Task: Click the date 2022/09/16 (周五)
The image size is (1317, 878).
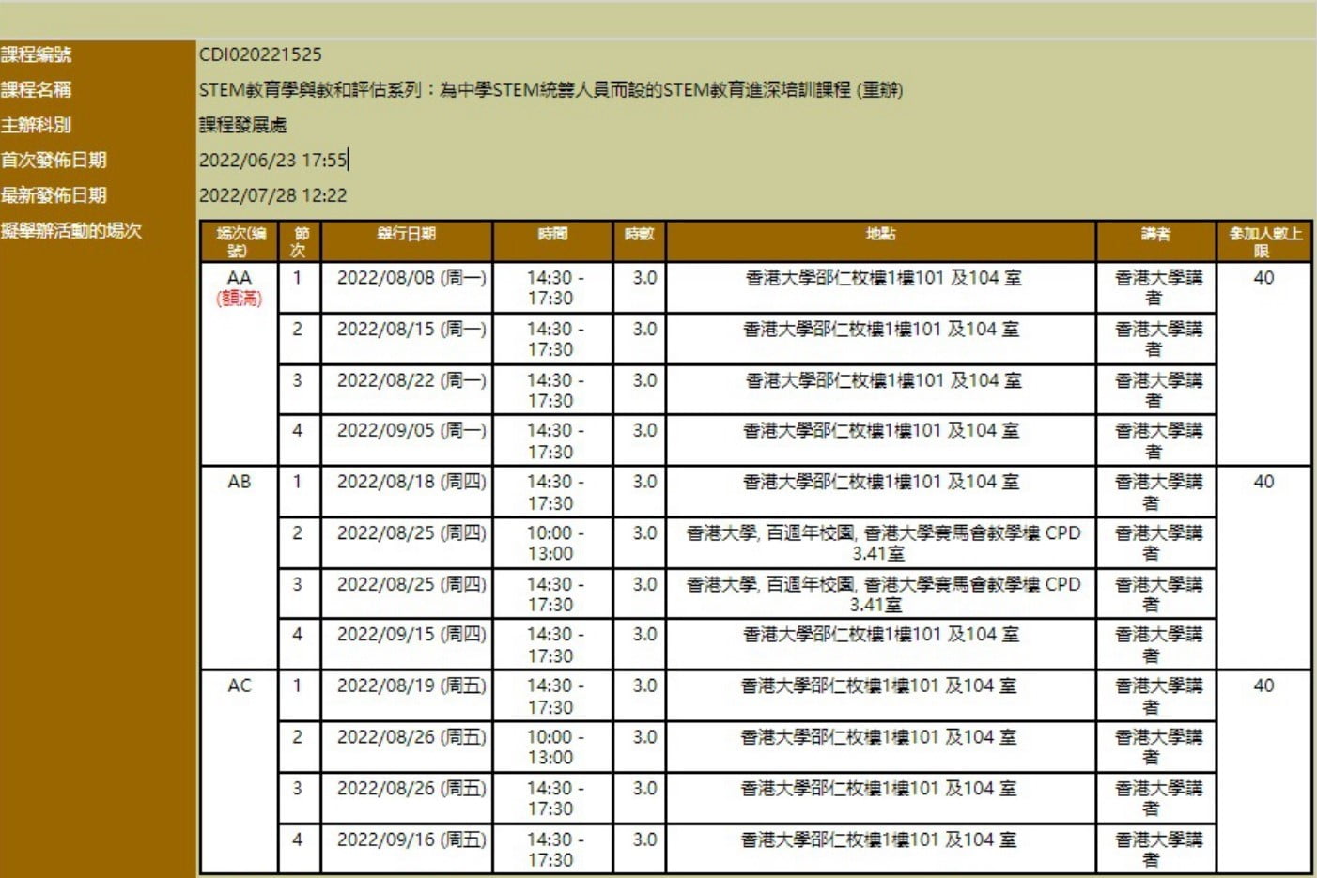Action: click(411, 839)
